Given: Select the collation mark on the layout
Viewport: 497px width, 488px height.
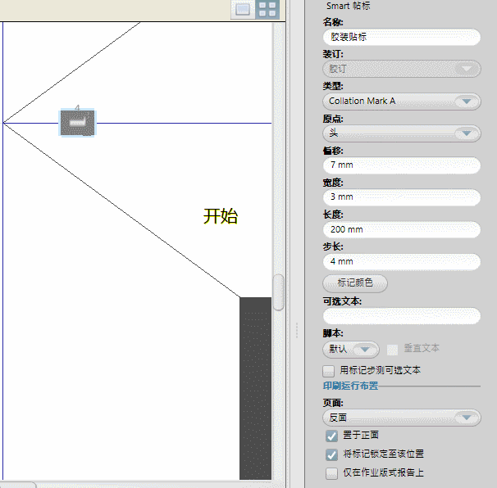Looking at the screenshot, I should 77,123.
